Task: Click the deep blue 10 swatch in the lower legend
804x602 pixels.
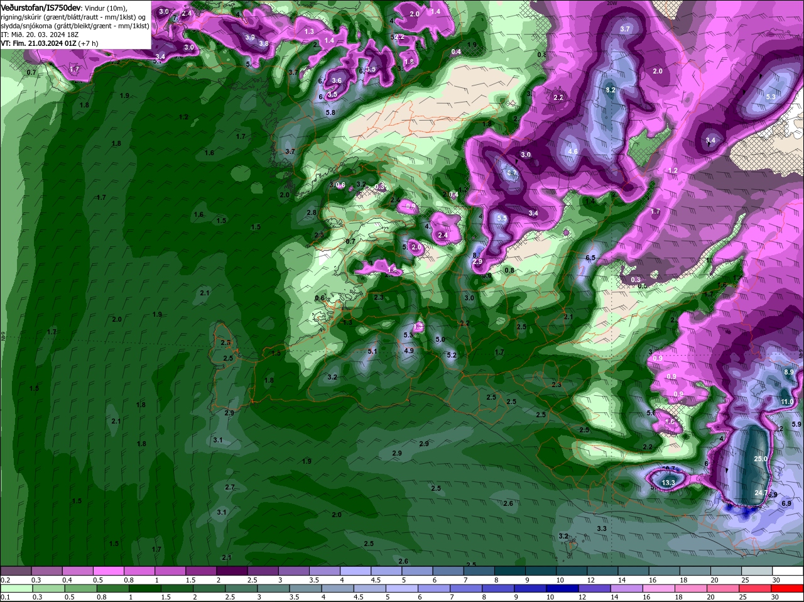Action: click(x=563, y=588)
